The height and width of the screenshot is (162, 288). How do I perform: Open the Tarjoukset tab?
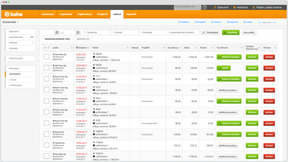click(66, 14)
